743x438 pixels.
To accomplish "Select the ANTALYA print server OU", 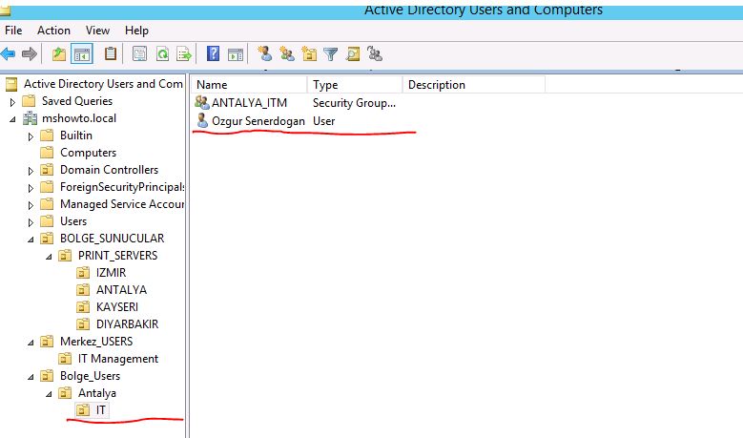I will pos(121,290).
